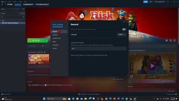Viewport: 179px width, 101px height.
Task: Open the View menu
Action: coord(10,2)
